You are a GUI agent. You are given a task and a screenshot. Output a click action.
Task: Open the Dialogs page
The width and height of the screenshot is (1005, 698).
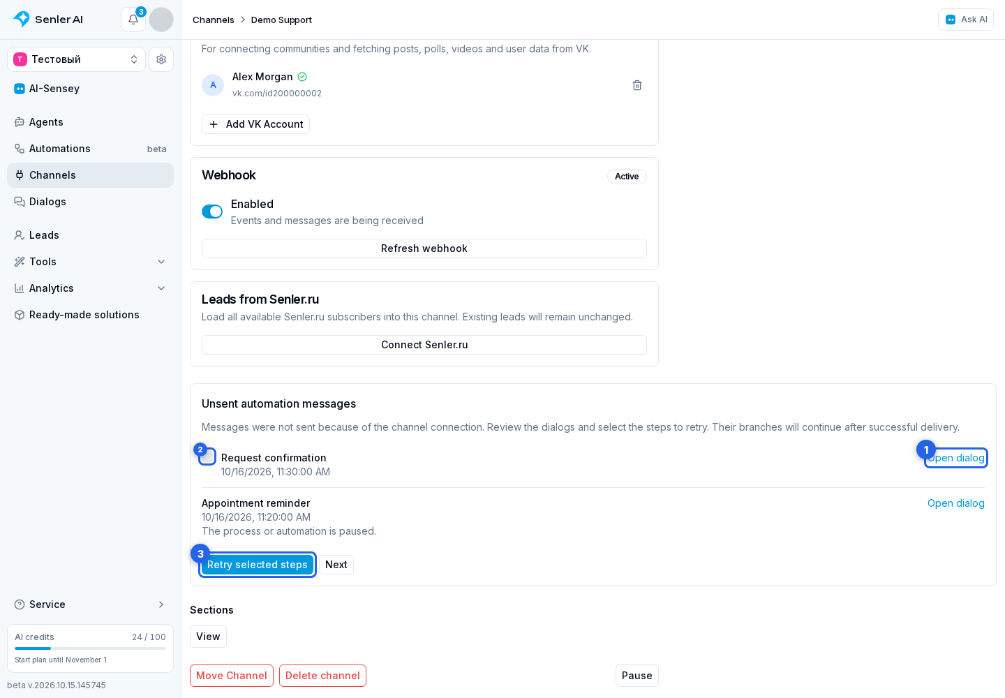coord(90,202)
